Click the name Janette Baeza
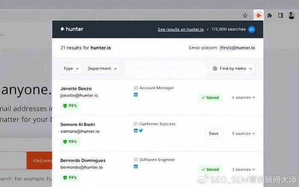299x187 pixels. tap(76, 89)
